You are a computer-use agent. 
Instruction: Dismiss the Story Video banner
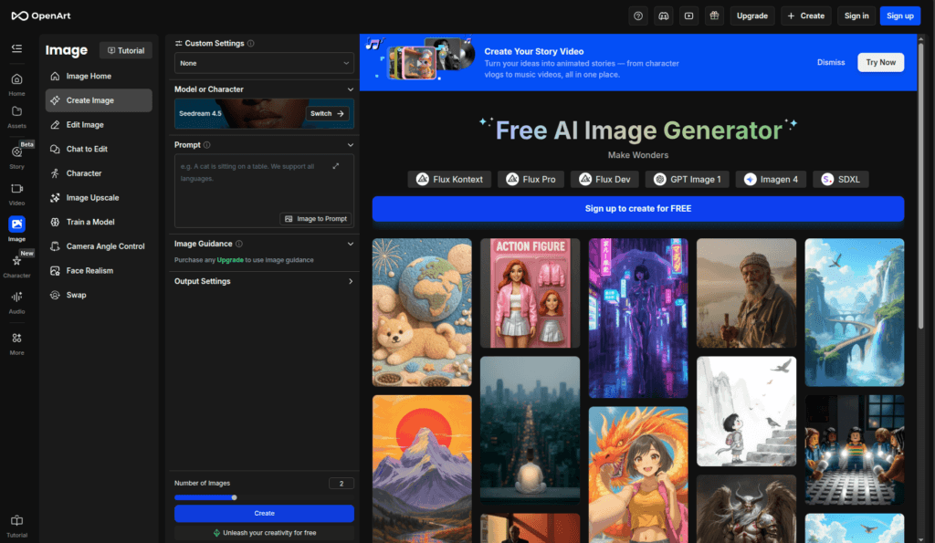[831, 63]
